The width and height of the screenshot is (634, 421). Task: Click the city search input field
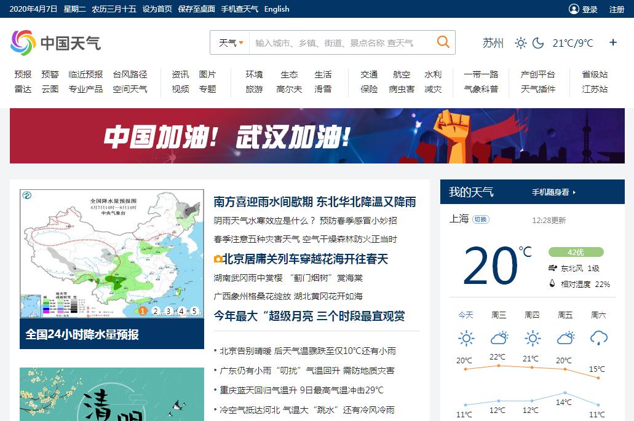(x=341, y=43)
